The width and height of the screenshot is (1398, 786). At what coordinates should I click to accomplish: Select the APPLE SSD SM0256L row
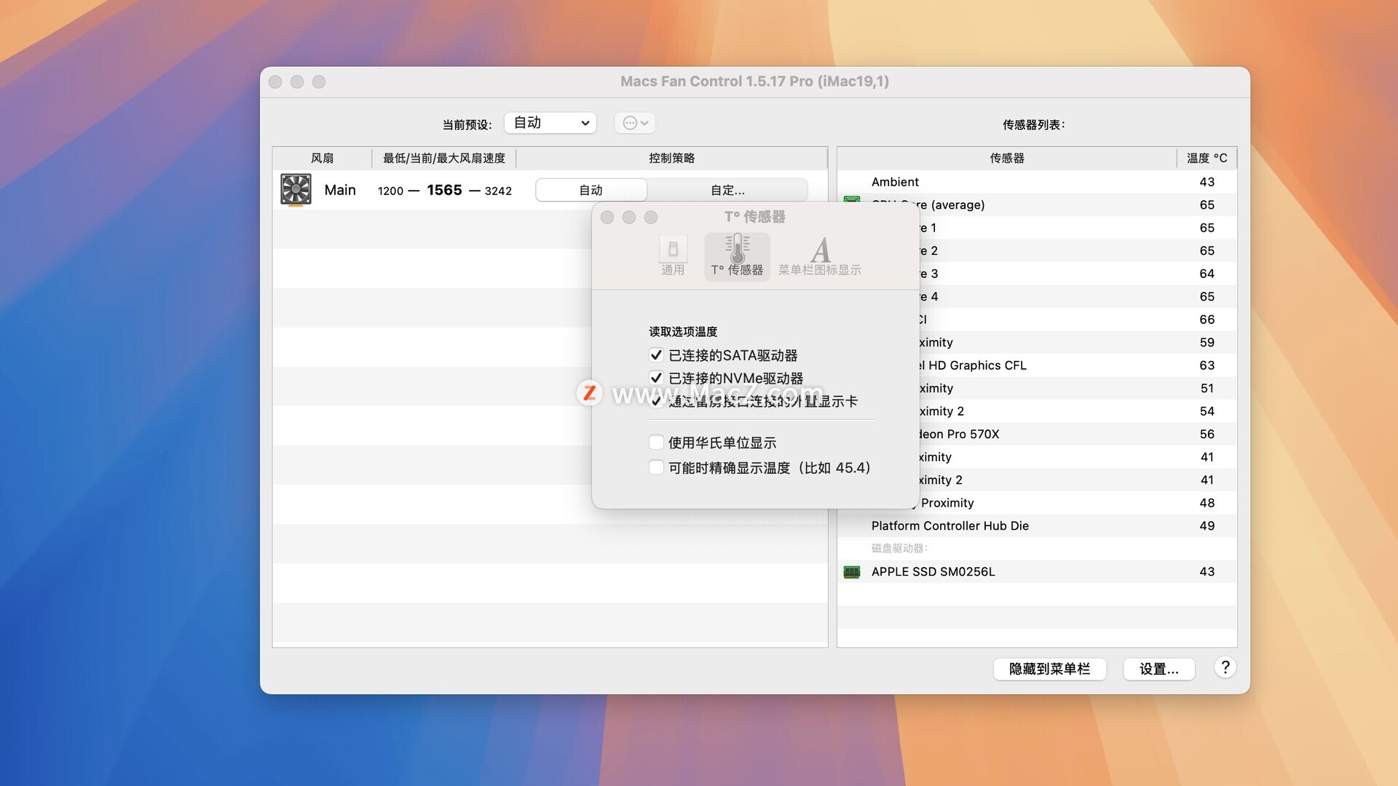tap(1037, 571)
